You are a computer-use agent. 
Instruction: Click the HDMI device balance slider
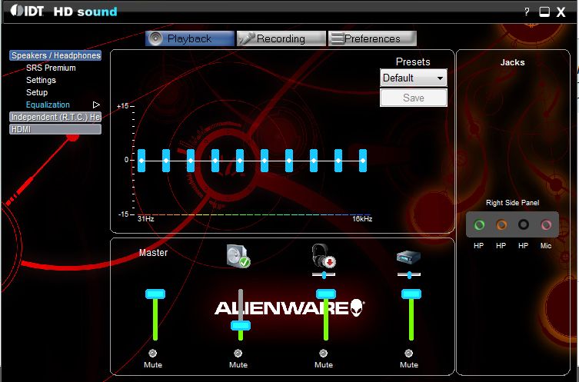[409, 274]
